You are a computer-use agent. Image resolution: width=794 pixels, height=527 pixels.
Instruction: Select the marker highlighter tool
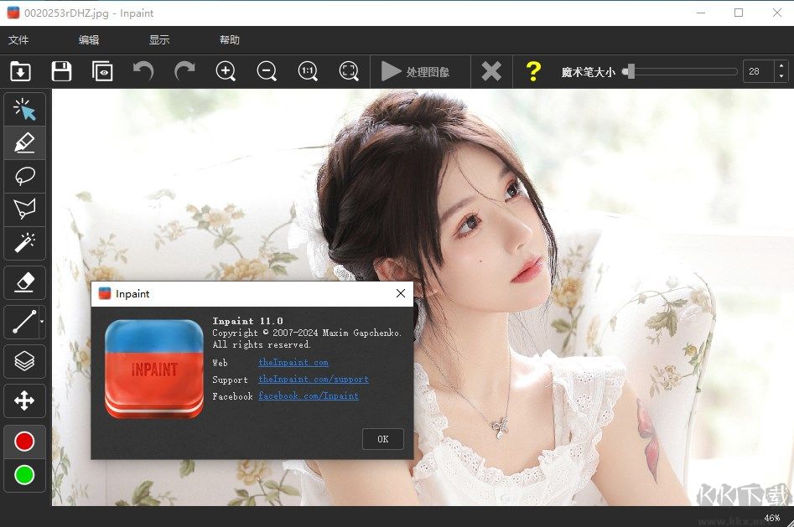click(24, 142)
